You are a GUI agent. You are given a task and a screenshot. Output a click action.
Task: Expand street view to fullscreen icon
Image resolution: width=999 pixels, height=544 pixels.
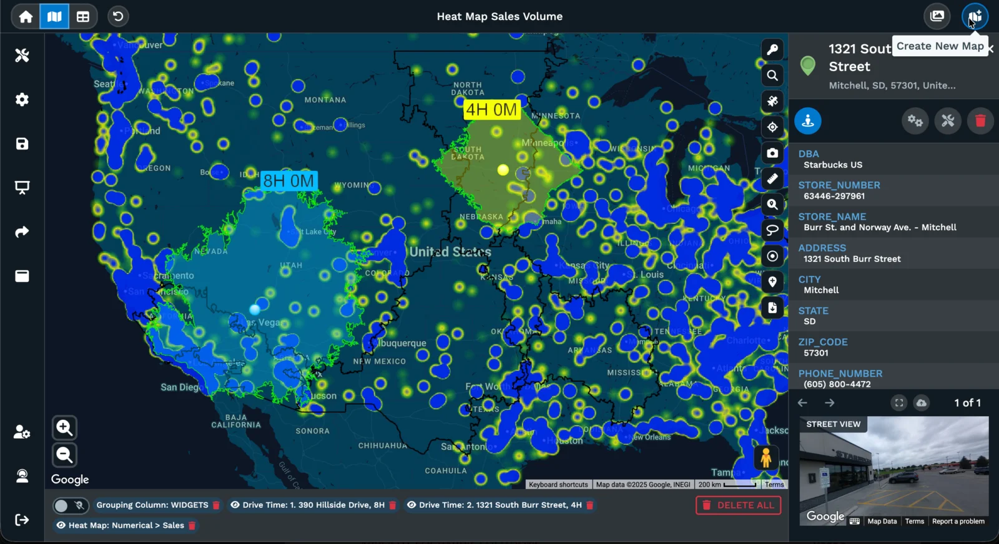(x=899, y=403)
